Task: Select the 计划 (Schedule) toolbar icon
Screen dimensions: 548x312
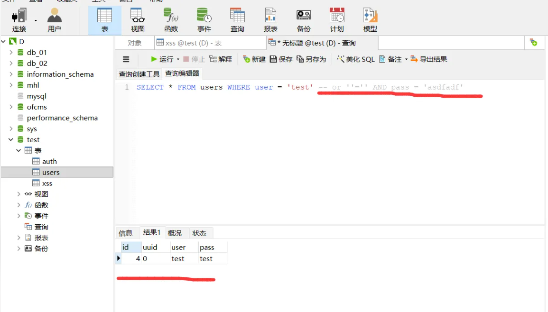Action: click(336, 19)
